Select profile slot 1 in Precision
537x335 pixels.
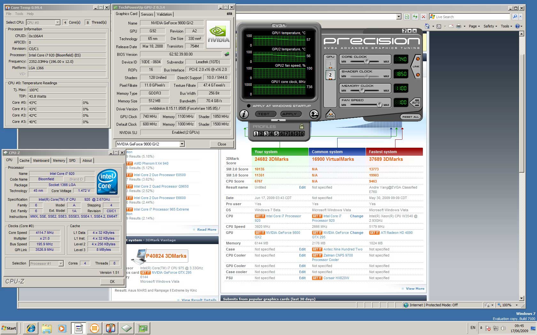click(256, 134)
